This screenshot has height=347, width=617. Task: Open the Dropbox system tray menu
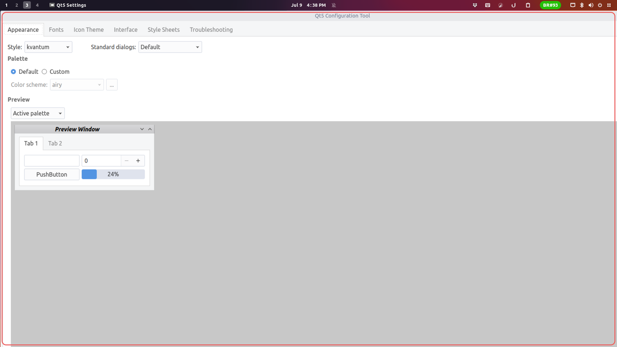475,5
